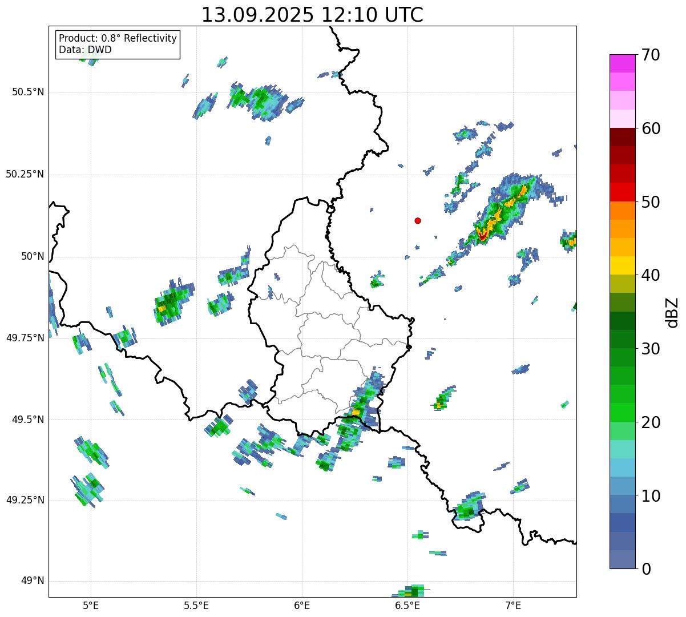Click the title "13.09.2025 12:10 UTC"
This screenshot has height=617, width=686.
[x=312, y=15]
